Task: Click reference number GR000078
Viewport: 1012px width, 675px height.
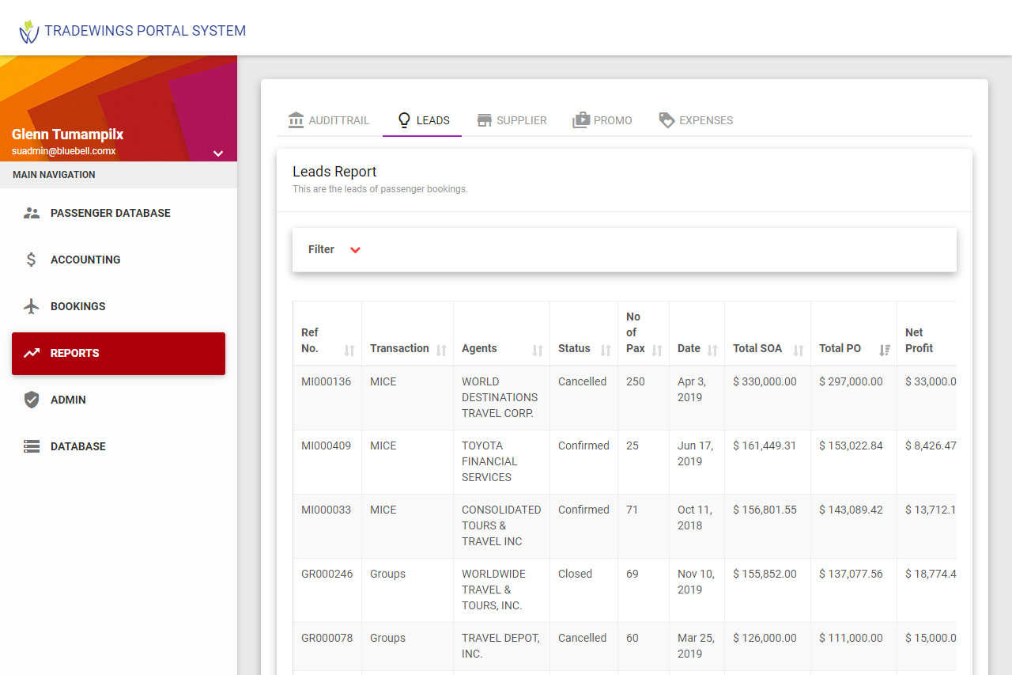Action: click(327, 638)
